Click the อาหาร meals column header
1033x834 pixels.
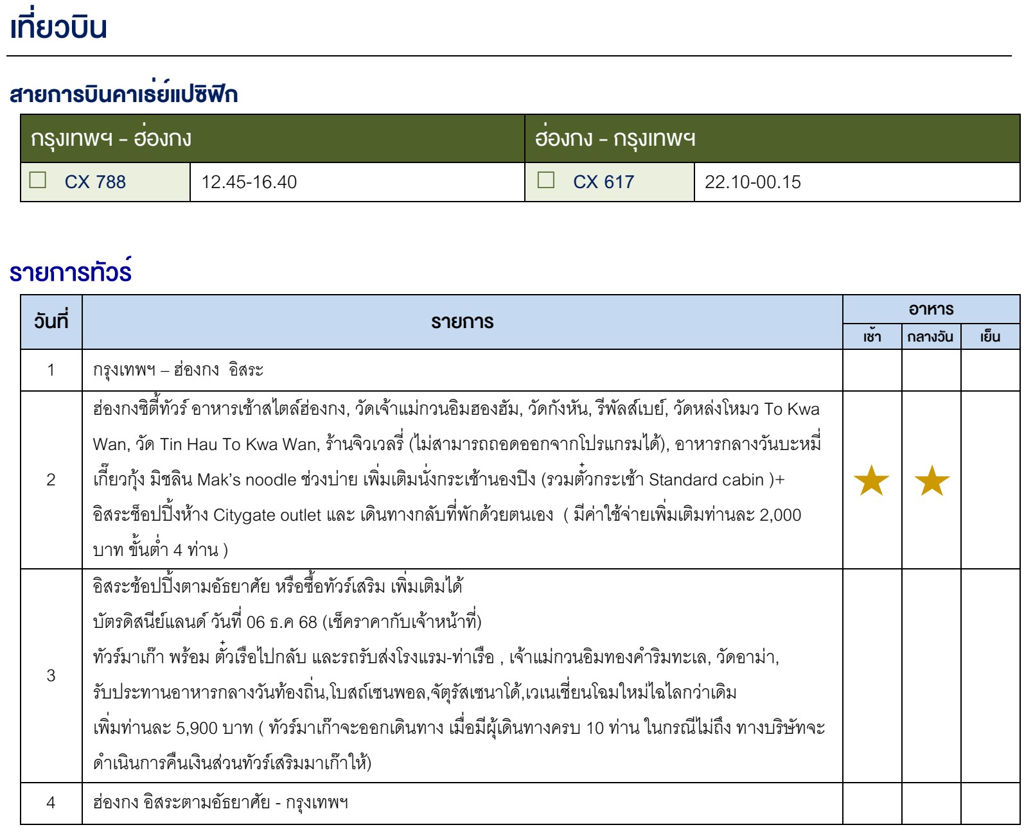[931, 309]
